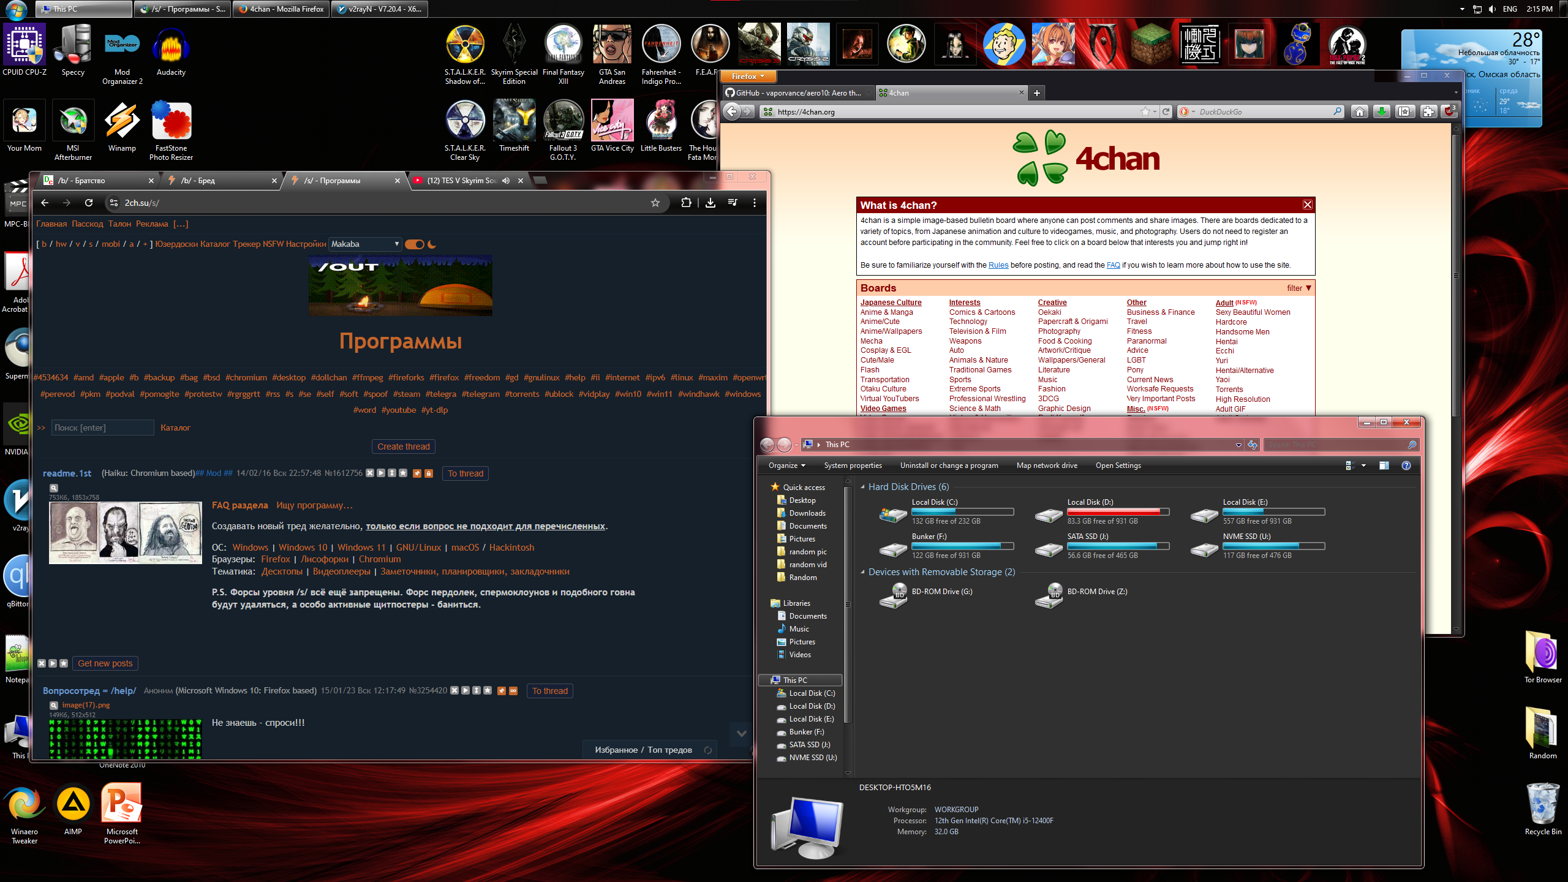
Task: Reload the 4chan page in Firefox
Action: coord(1166,111)
